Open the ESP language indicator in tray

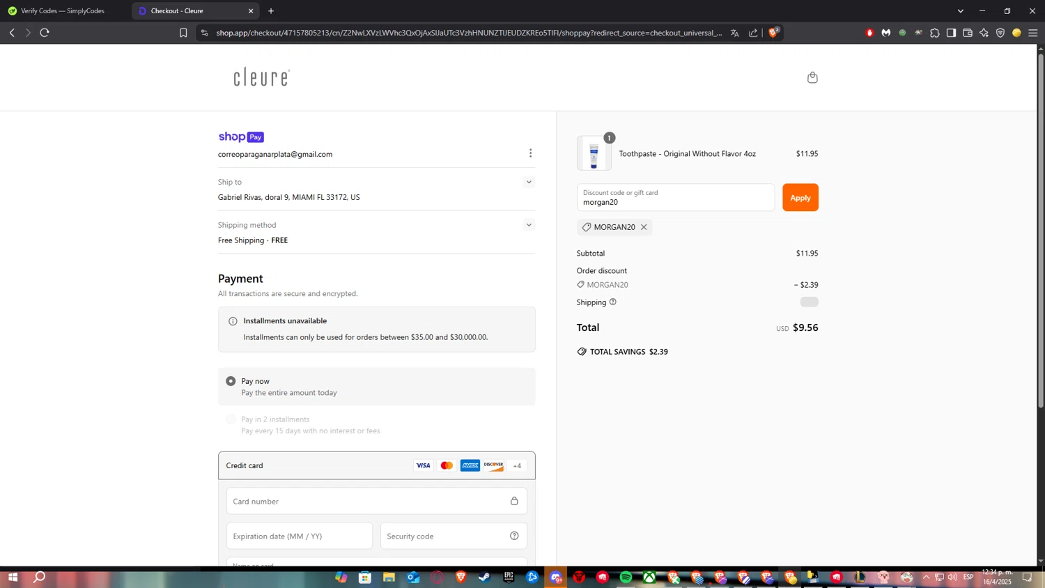[968, 577]
